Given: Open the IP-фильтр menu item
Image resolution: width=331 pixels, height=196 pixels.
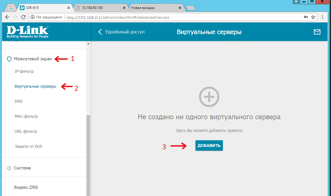Looking at the screenshot, I should [24, 72].
